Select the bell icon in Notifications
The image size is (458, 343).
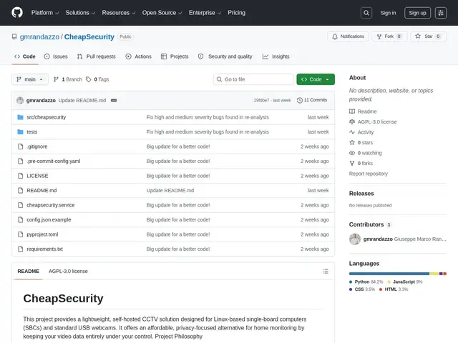(335, 36)
